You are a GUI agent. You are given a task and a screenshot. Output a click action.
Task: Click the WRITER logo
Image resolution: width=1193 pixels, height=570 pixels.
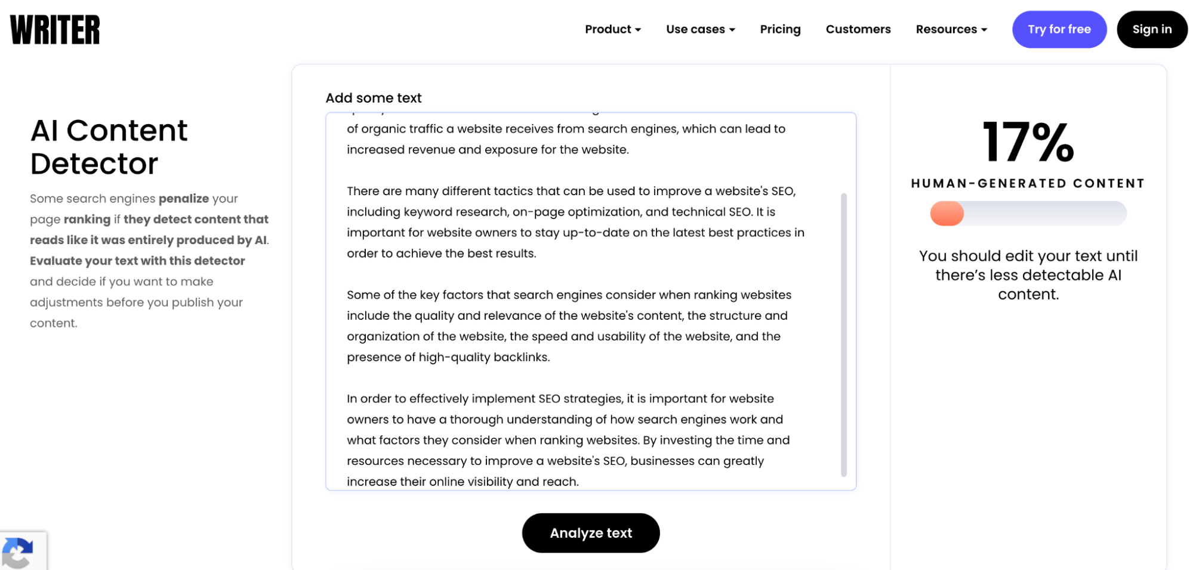[x=55, y=30]
